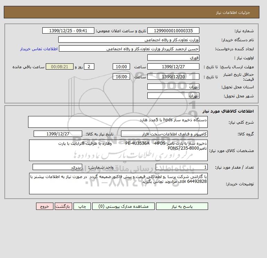Image resolution: width=267 pixels, height=258 pixels.
Task: Click the label شهر محل تحویل
Action: (239, 96)
